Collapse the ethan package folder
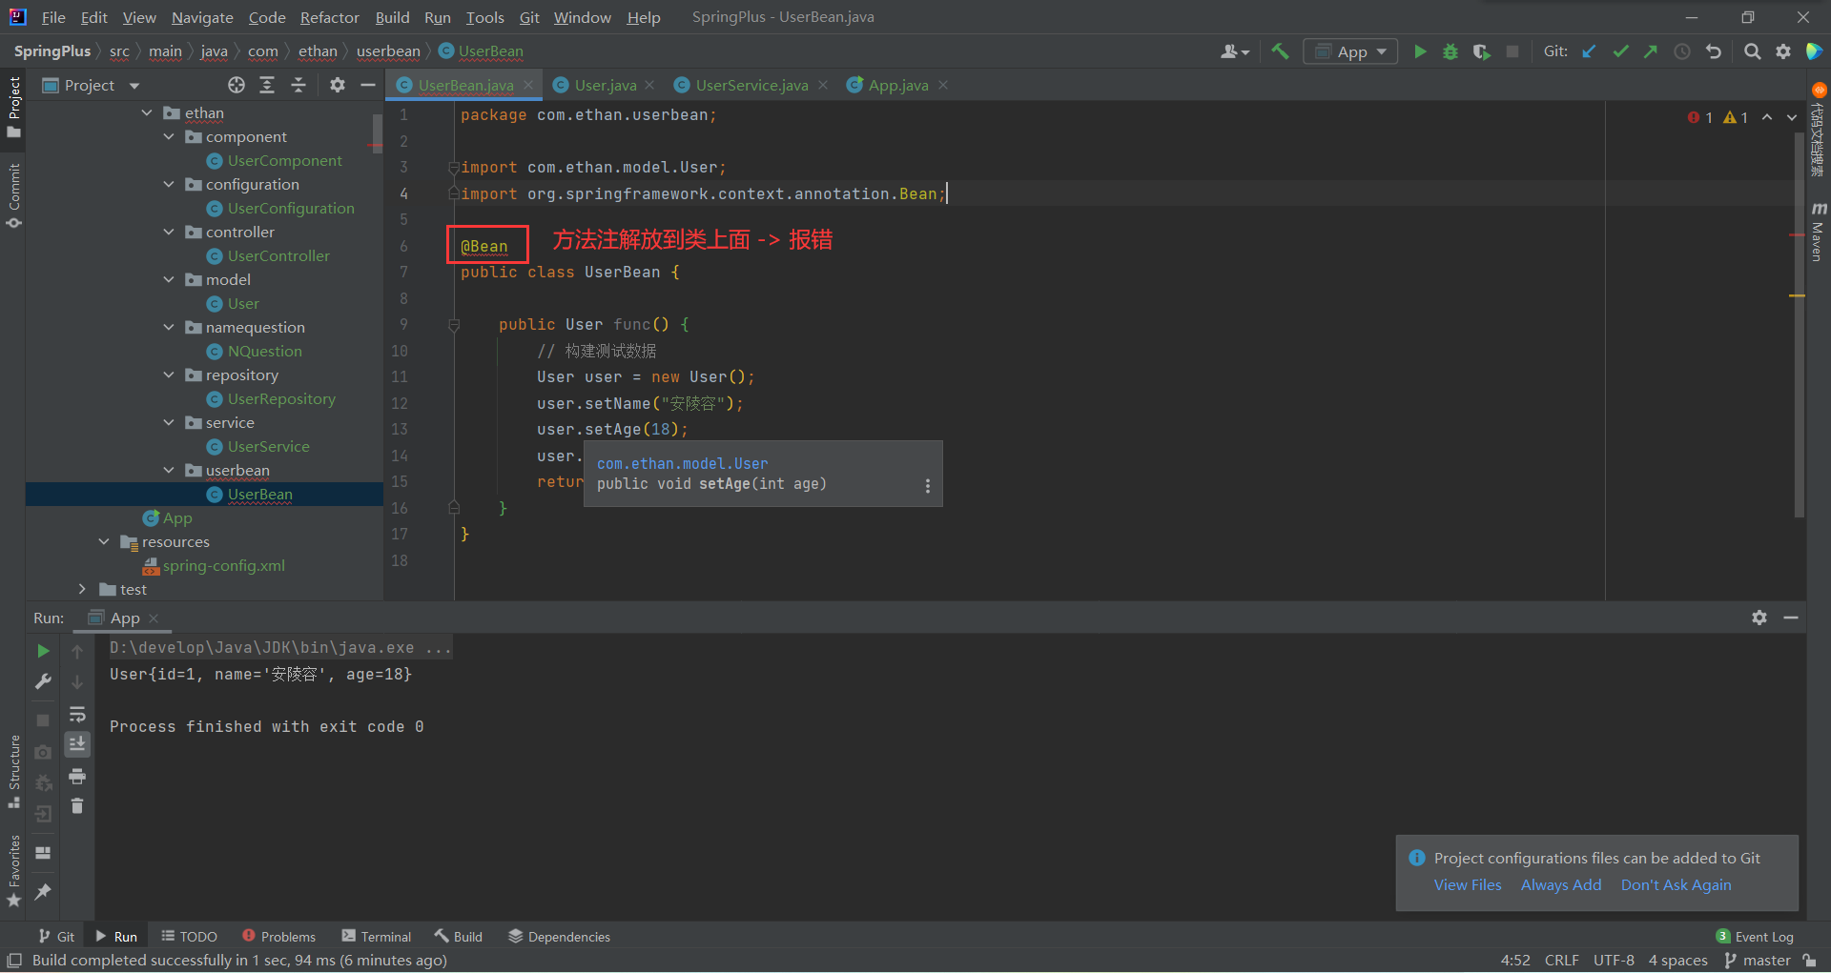Screen dimensions: 1831x973 (x=147, y=112)
